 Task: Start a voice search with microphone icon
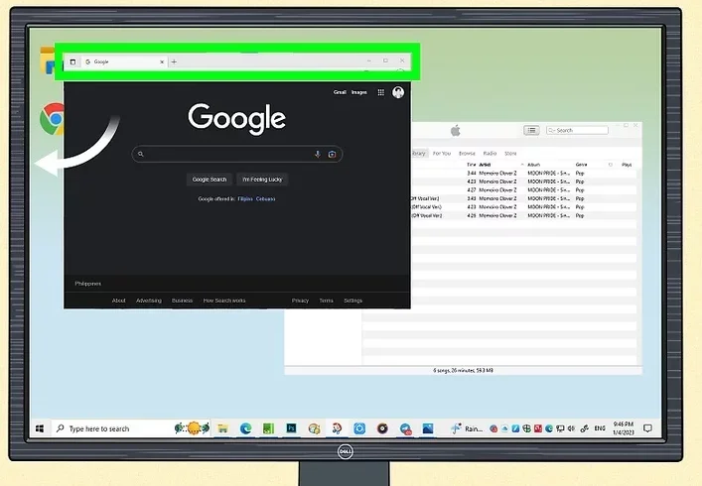coord(318,155)
